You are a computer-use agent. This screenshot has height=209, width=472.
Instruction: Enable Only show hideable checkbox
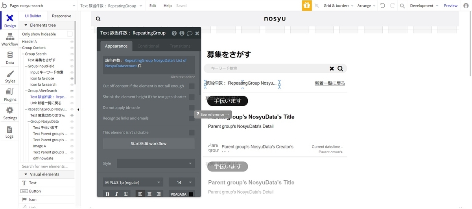[x=70, y=34]
